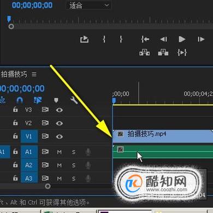Toggle V1 track targeting button
Screen dimensions: 213x213
pyautogui.click(x=29, y=137)
